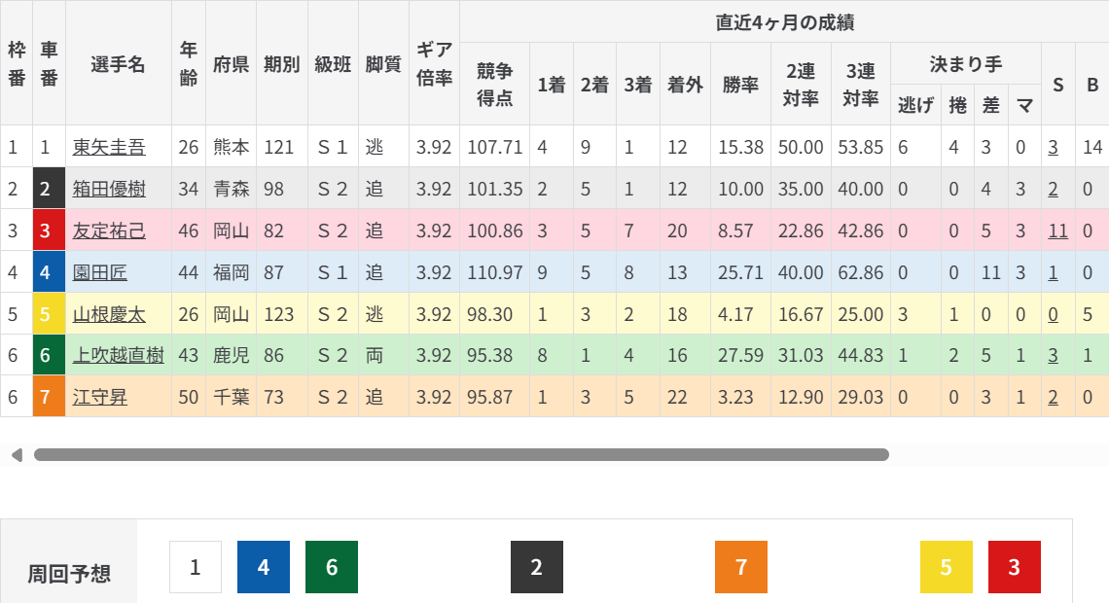Click white number 1 badge in 周回予想 row
This screenshot has width=1109, height=603.
196,567
